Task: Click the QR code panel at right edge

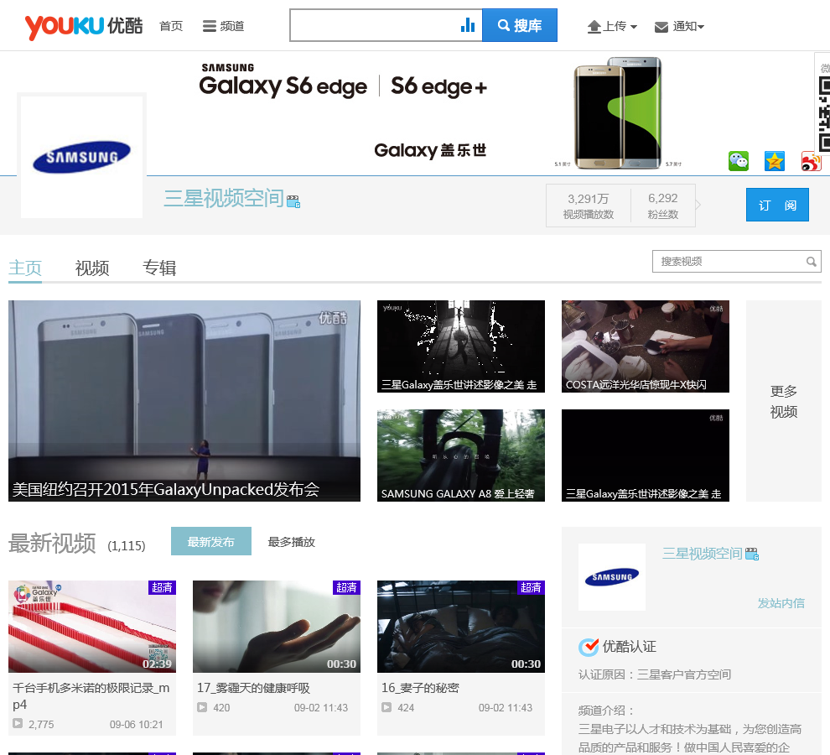Action: [x=822, y=104]
